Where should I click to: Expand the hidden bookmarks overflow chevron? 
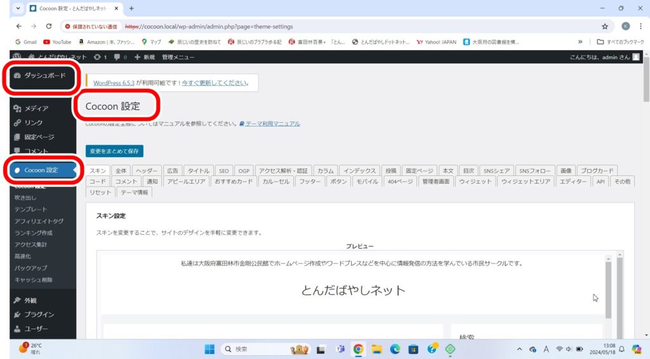(x=580, y=42)
